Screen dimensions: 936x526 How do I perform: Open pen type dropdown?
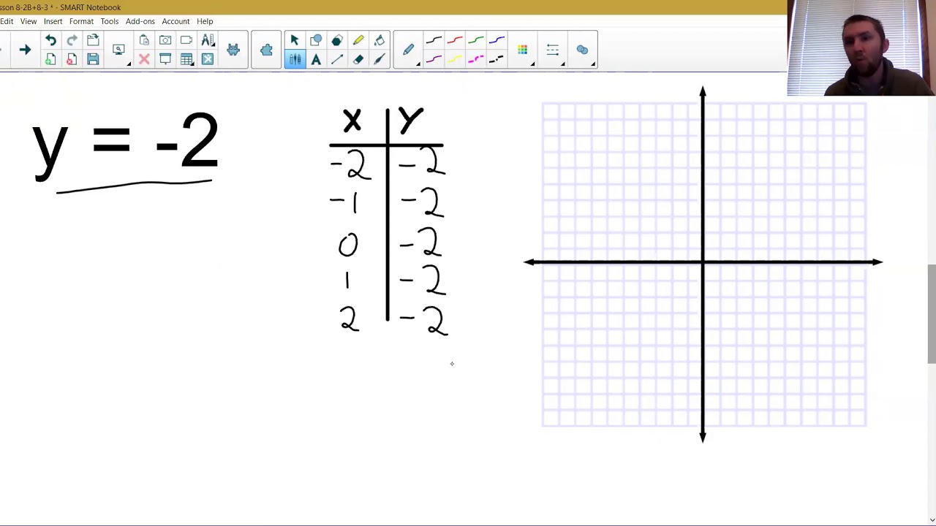[x=409, y=50]
